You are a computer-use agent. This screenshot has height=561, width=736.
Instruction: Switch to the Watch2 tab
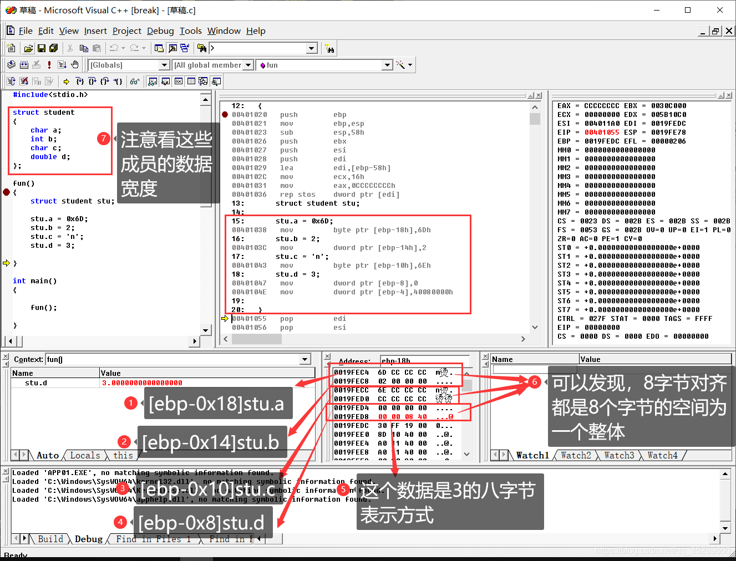(x=576, y=455)
